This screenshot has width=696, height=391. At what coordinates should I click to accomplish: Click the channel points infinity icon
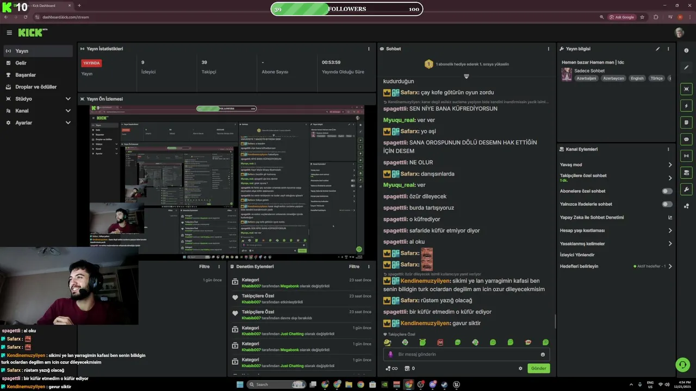pyautogui.click(x=391, y=368)
